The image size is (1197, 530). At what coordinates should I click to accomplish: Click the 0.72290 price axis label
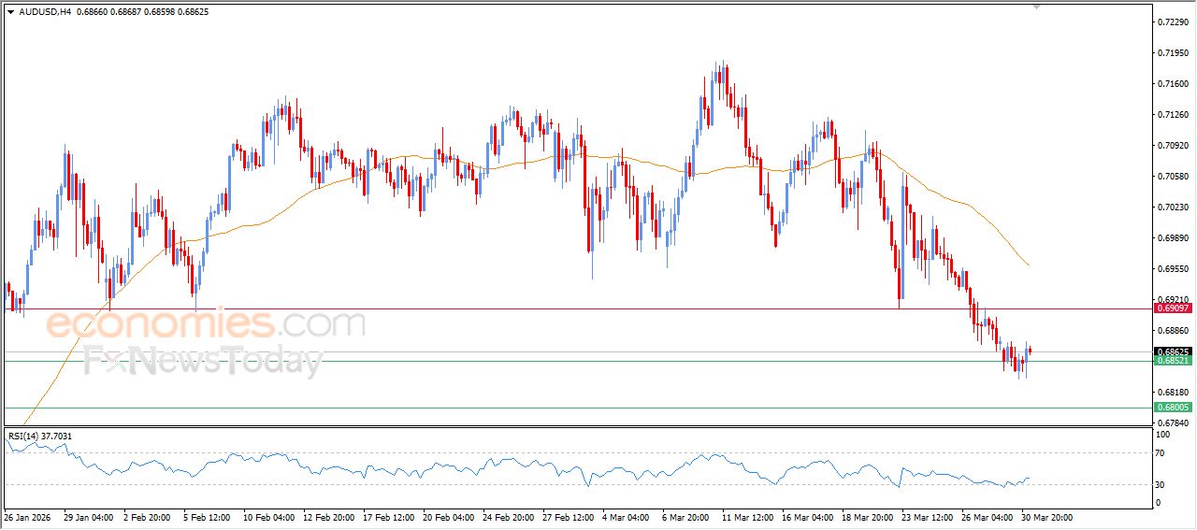[x=1172, y=21]
